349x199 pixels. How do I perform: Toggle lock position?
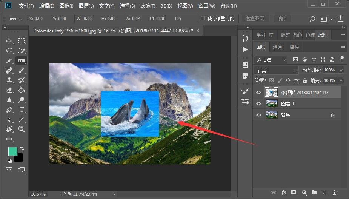point(288,80)
